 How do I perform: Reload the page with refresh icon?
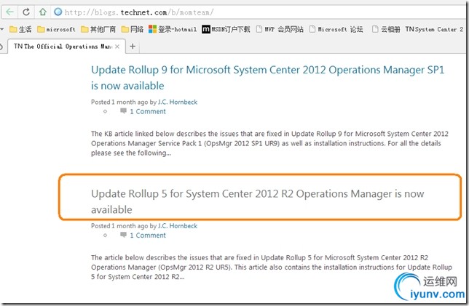click(26, 12)
